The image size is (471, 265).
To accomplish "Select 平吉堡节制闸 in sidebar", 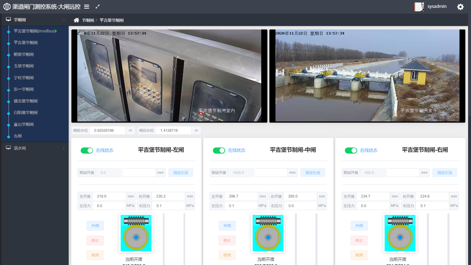I will [x=26, y=43].
